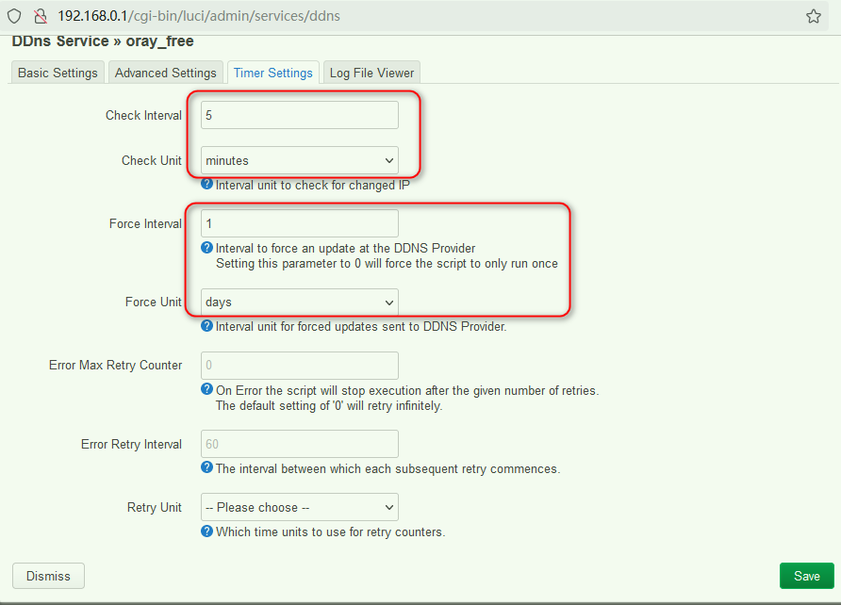The height and width of the screenshot is (605, 841).
Task: Click the Dismiss button
Action: coord(48,576)
